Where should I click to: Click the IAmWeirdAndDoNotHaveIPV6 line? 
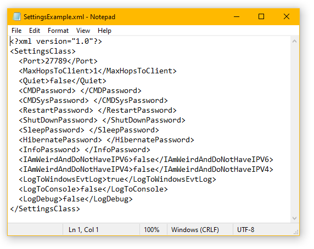pos(146,160)
